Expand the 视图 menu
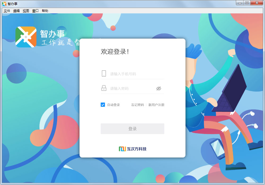 pyautogui.click(x=26, y=11)
